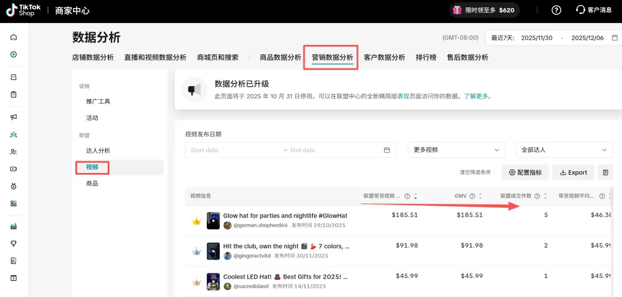This screenshot has height=297, width=622.
Task: Switch to 客户数据分析 tab
Action: click(384, 57)
